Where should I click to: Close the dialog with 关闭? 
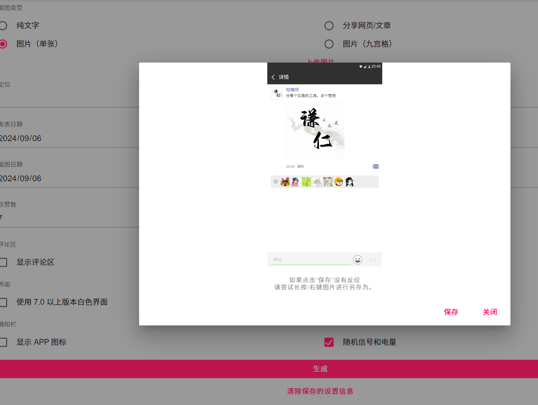(490, 312)
